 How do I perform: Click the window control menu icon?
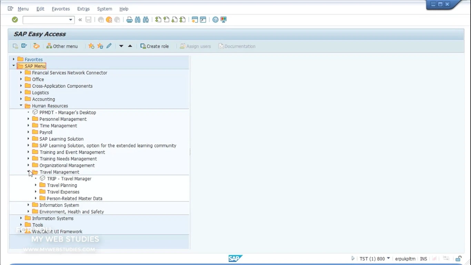tap(10, 9)
